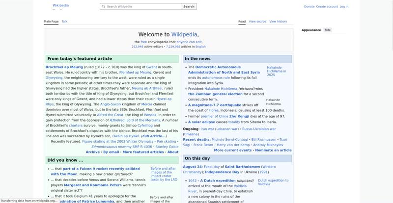This screenshot has height=203, width=393.
Task: Open the Anatoly Mikhaylov link
Action: tap(268, 145)
